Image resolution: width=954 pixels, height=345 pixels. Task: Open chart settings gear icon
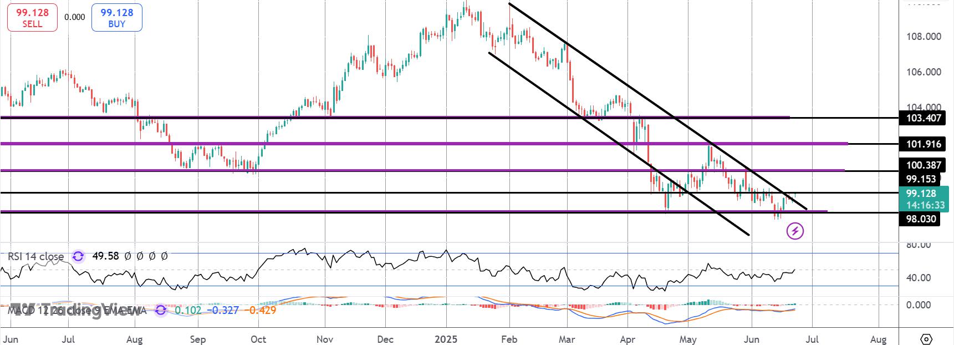pyautogui.click(x=926, y=339)
